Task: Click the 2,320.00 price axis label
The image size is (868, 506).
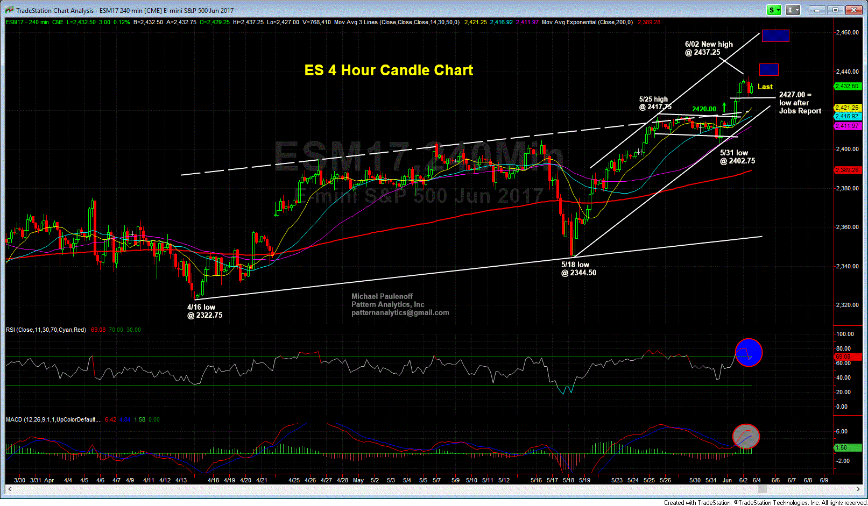Action: (x=847, y=305)
